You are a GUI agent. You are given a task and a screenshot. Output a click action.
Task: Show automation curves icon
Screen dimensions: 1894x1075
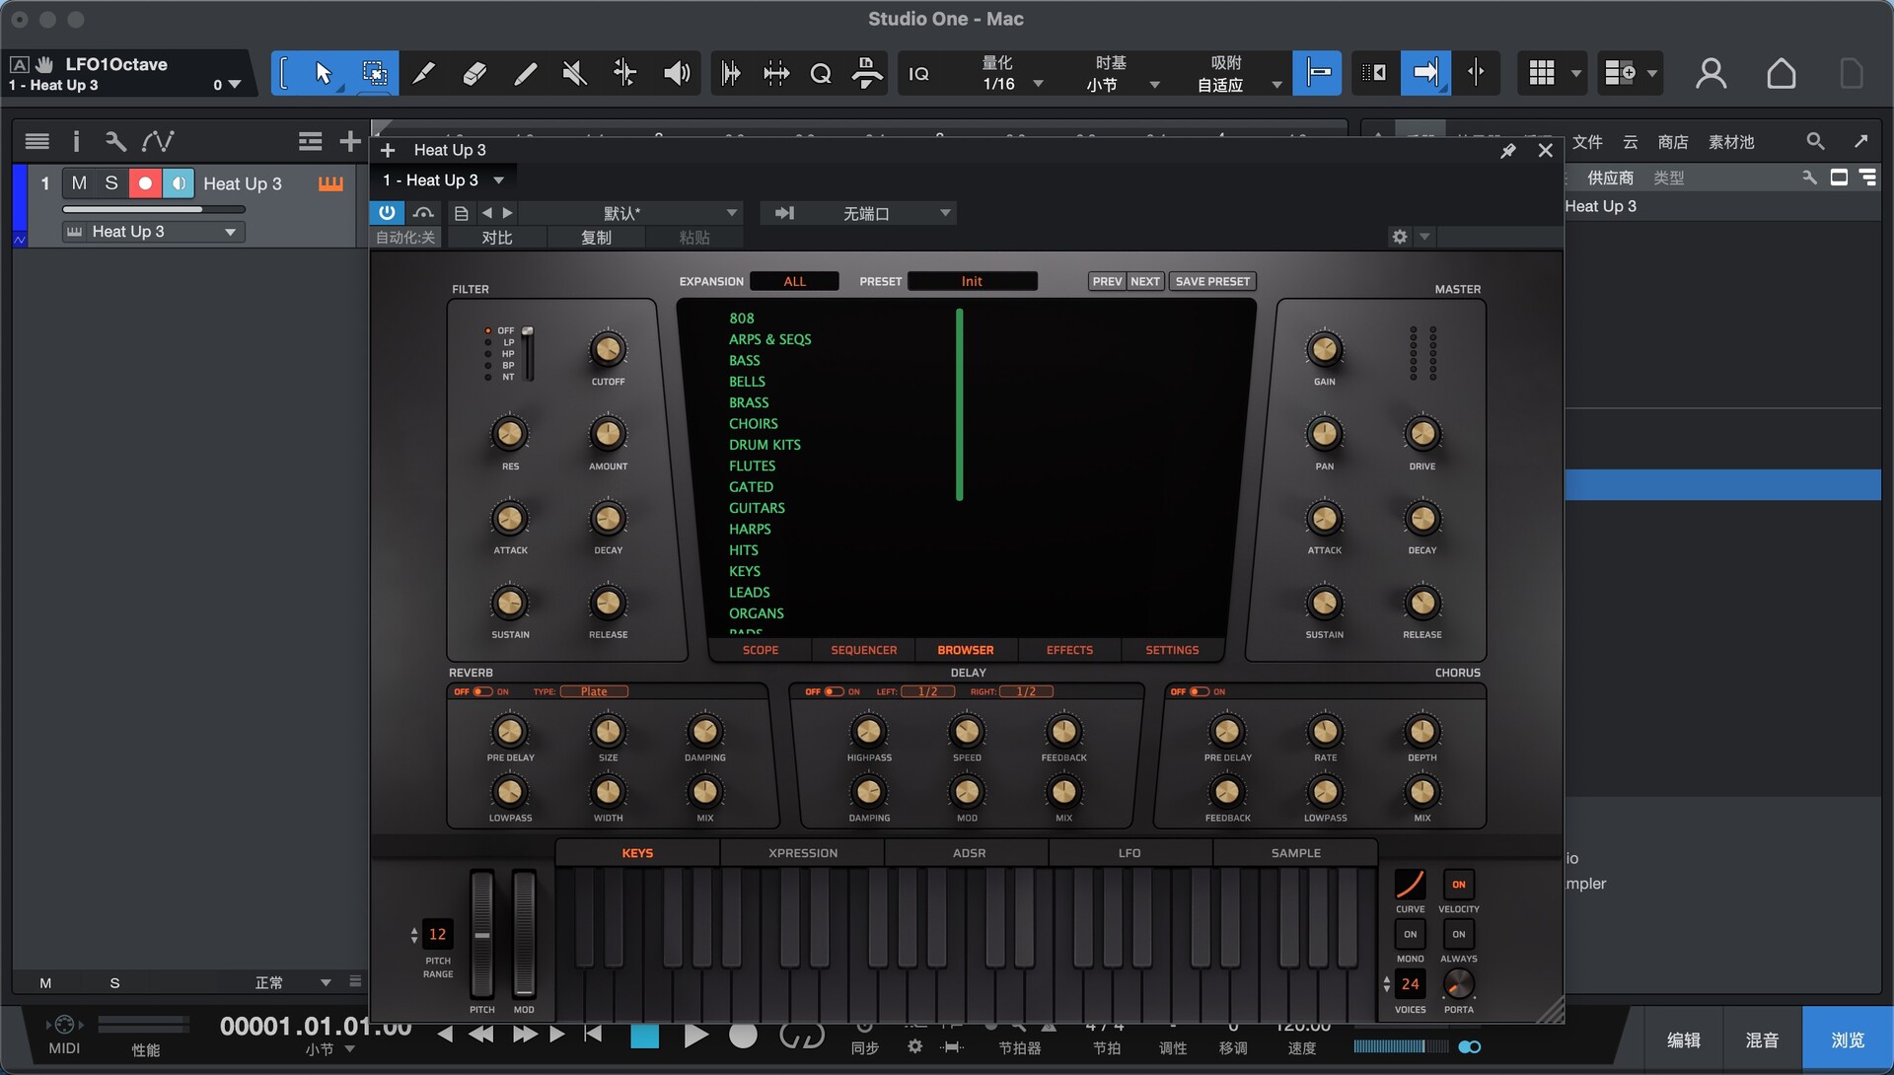point(158,141)
